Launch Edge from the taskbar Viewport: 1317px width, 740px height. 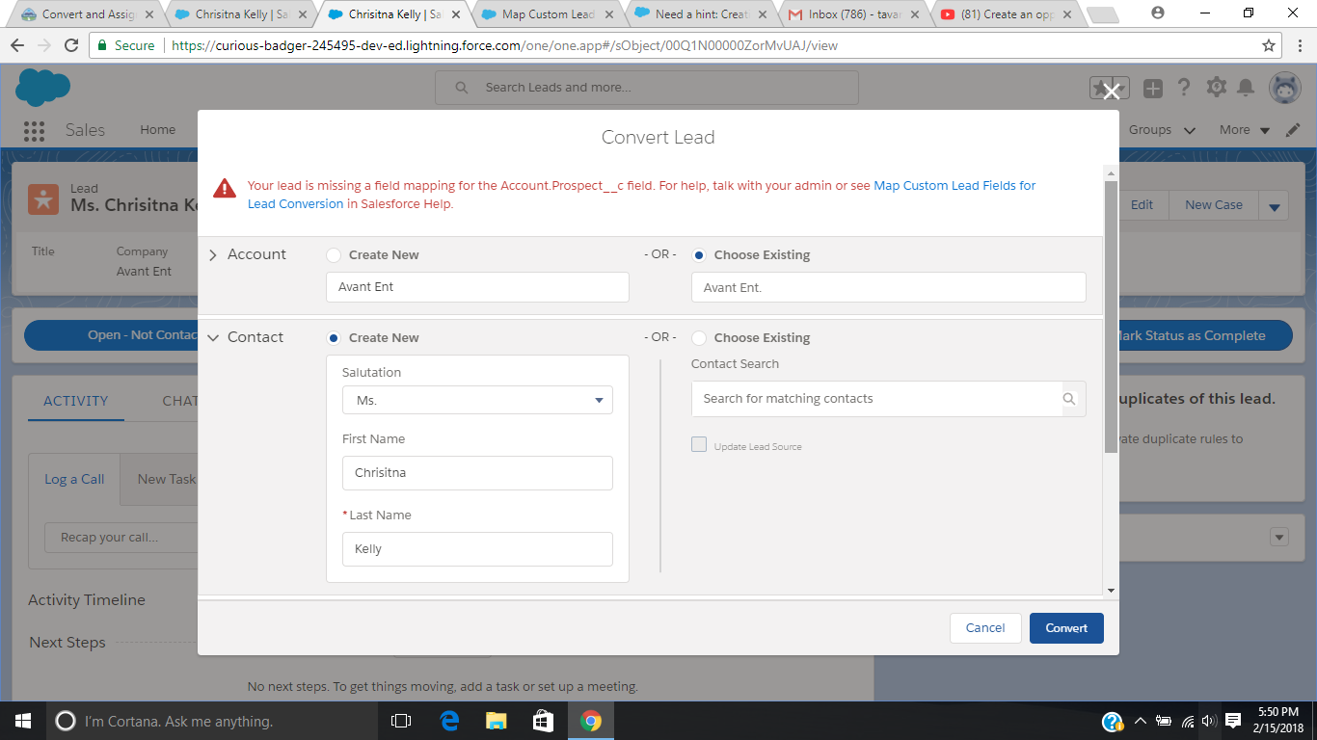pyautogui.click(x=449, y=721)
